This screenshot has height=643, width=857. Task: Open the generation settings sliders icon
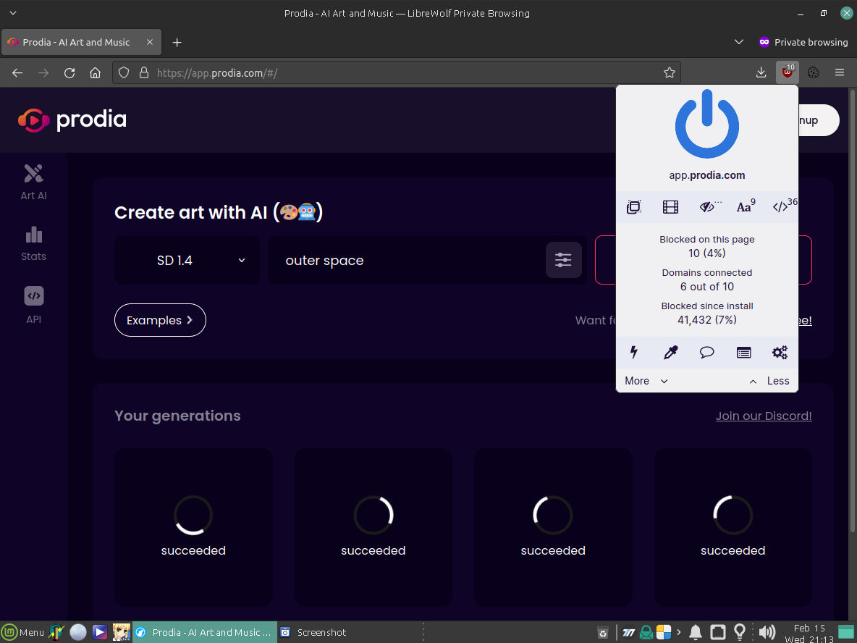tap(564, 260)
